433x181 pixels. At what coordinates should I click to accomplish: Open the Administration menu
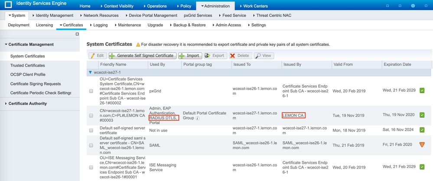pos(215,6)
